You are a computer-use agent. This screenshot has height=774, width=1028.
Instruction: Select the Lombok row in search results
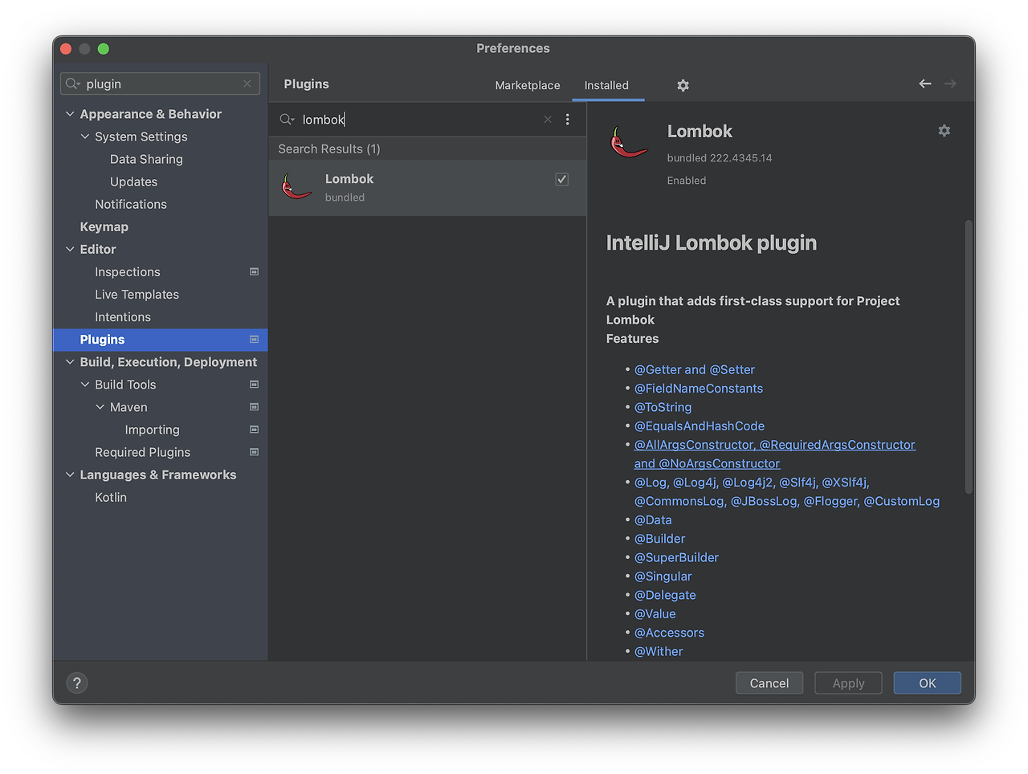pos(427,187)
